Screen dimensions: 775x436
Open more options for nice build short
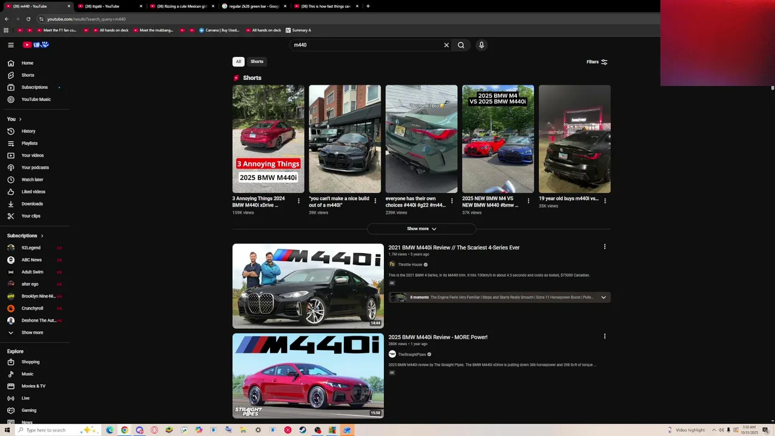pyautogui.click(x=375, y=201)
